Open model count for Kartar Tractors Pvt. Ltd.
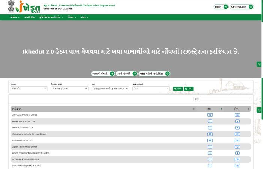263x169 pixels. 210,121
